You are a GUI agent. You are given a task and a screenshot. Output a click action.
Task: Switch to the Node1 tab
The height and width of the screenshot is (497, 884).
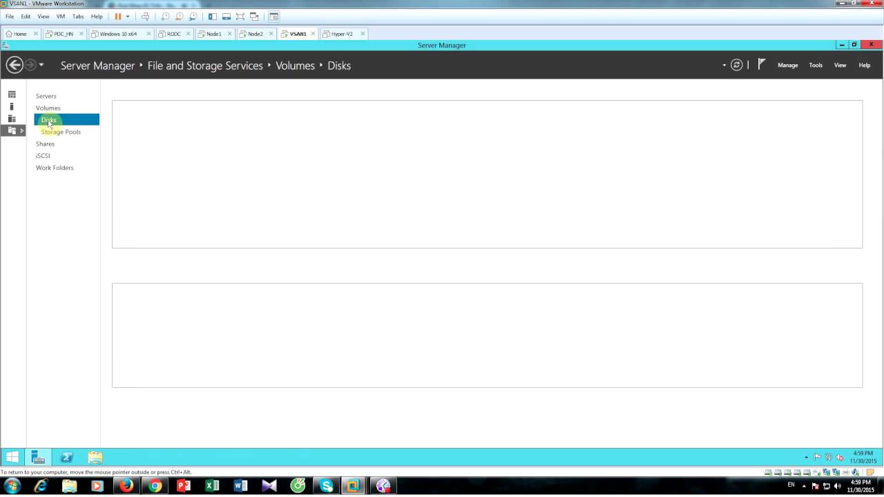[x=213, y=33]
